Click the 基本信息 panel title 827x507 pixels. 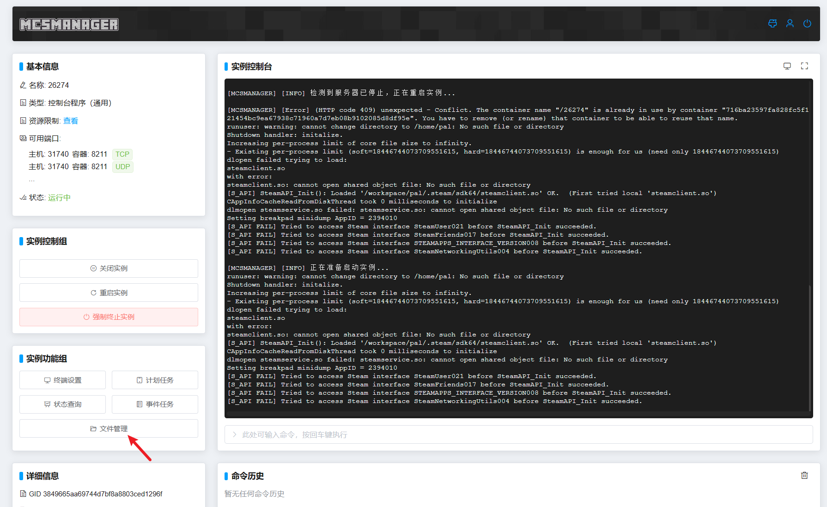pyautogui.click(x=42, y=67)
